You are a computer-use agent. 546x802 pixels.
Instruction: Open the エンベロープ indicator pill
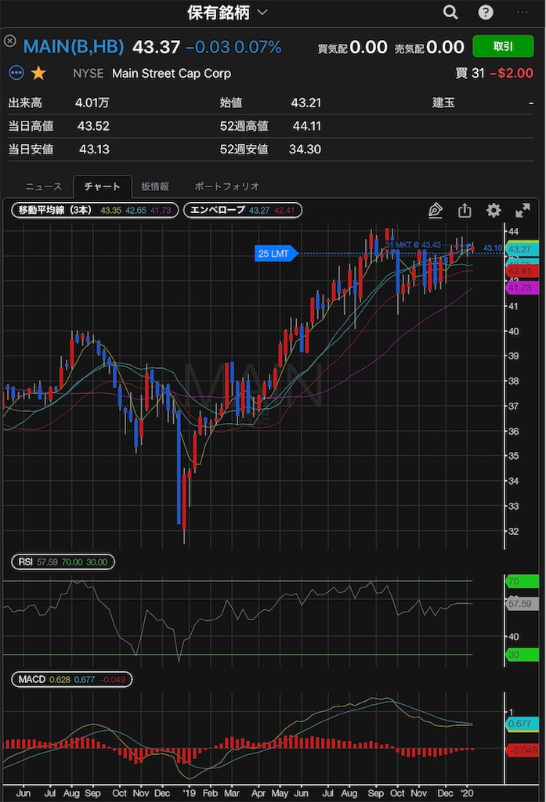243,210
